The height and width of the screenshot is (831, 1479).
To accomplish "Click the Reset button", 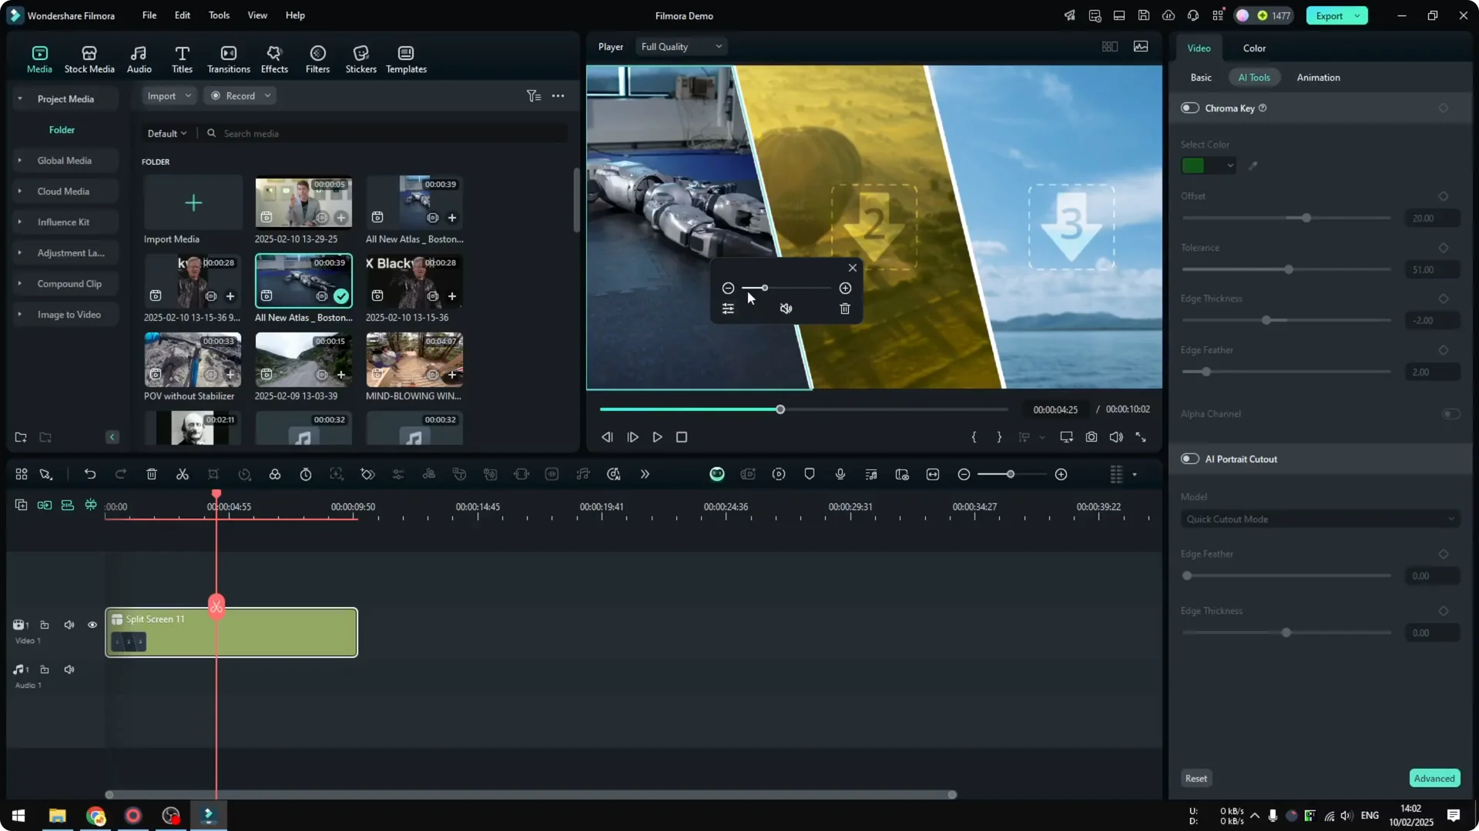I will coord(1196,779).
